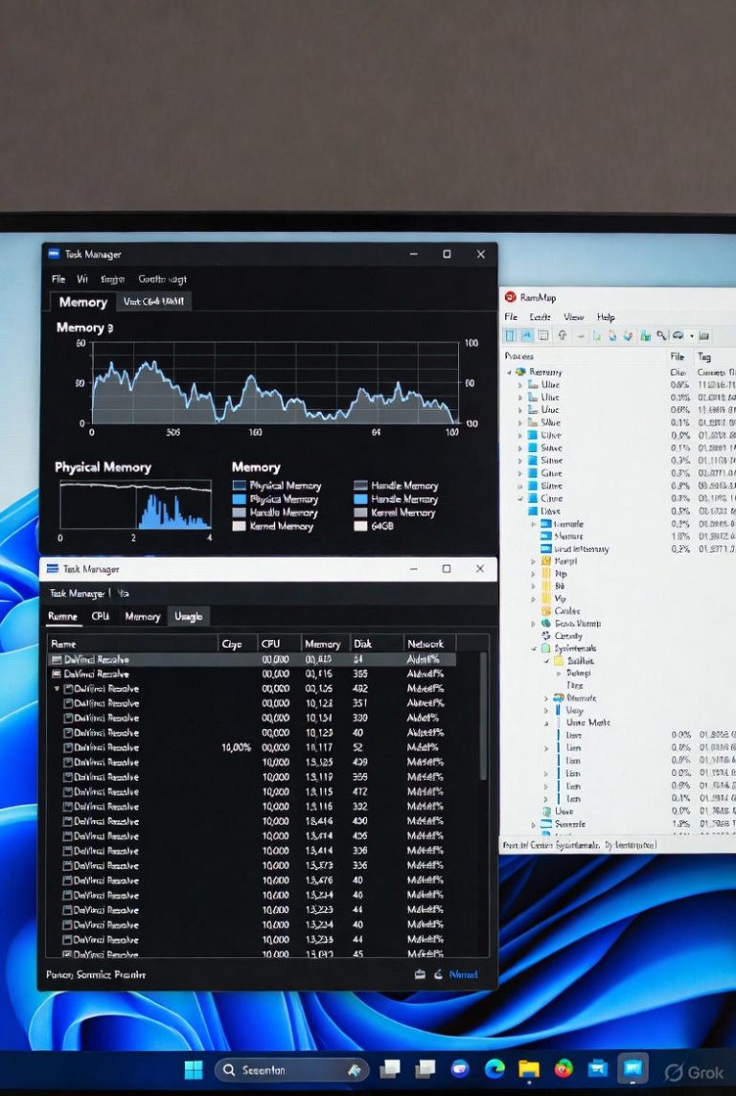Tick checkbox of DaVinci Resolve row with disk 429

coord(68,762)
